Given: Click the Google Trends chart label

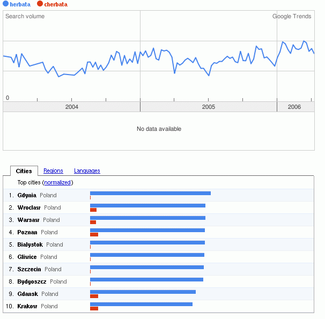Looking at the screenshot, I should pyautogui.click(x=292, y=17).
